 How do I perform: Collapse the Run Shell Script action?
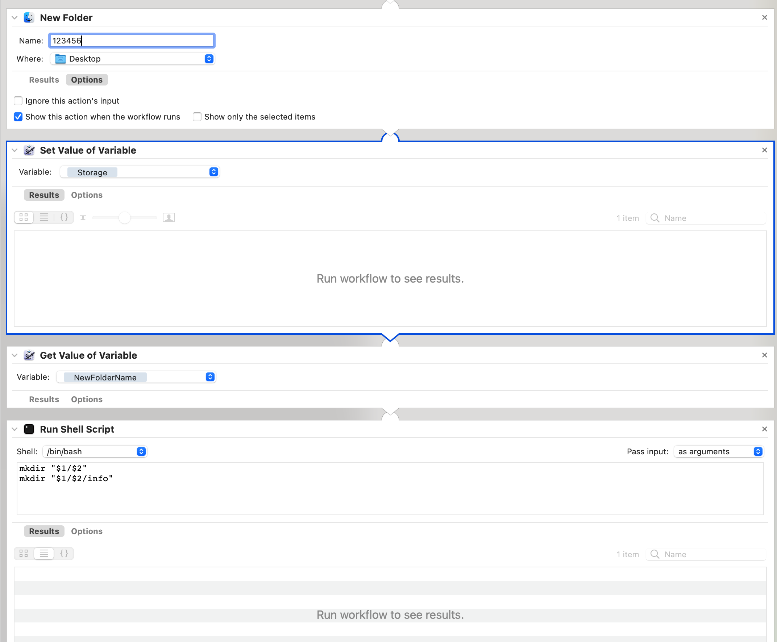(14, 429)
